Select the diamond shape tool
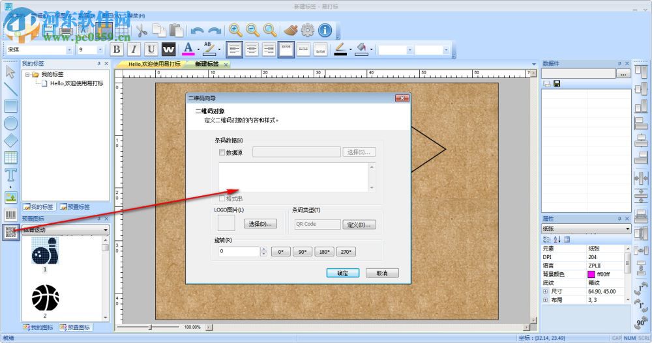Image resolution: width=652 pixels, height=343 pixels. click(x=11, y=141)
